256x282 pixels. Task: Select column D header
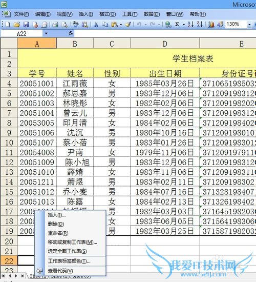pos(165,44)
